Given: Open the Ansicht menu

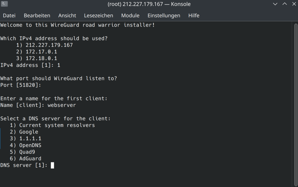Looking at the screenshot, I should (x=67, y=16).
